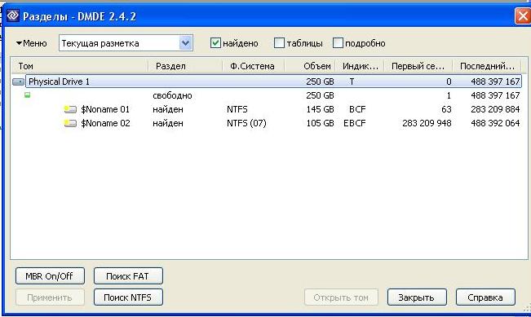Click the Закрыть button
This screenshot has height=317, width=531.
tap(417, 297)
